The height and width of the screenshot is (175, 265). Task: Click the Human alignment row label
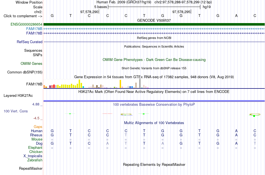[37, 131]
